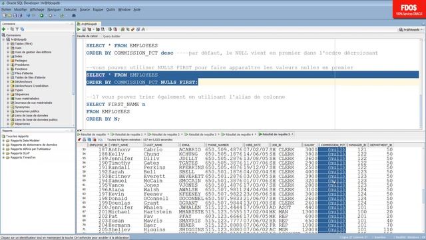Click the Open file icon in main toolbar
Screen dimensions: 426x240
pyautogui.click(x=9, y=15)
